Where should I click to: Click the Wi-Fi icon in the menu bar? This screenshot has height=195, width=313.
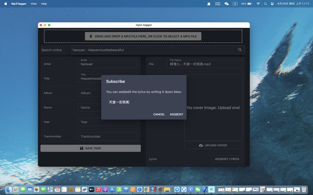pos(258,4)
